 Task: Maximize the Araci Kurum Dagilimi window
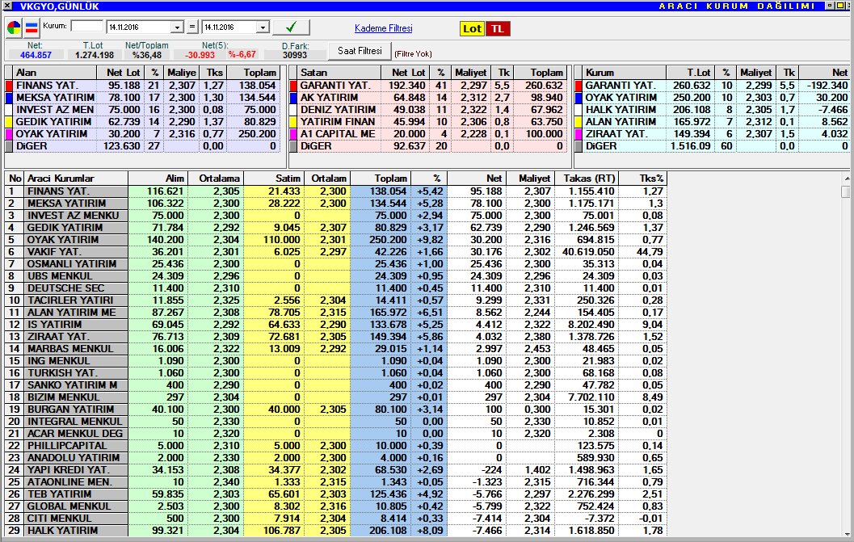tap(839, 6)
